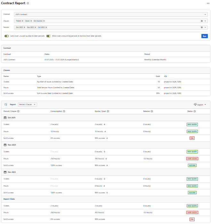The width and height of the screenshot is (211, 224).
Task: Expand the Periods dropdown arrow
Action: tap(206, 27)
